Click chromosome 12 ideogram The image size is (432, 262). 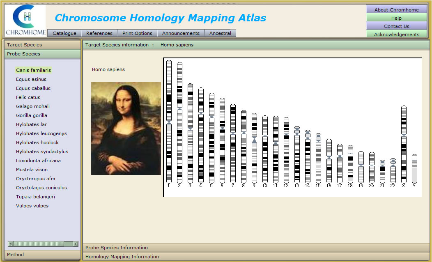286,150
